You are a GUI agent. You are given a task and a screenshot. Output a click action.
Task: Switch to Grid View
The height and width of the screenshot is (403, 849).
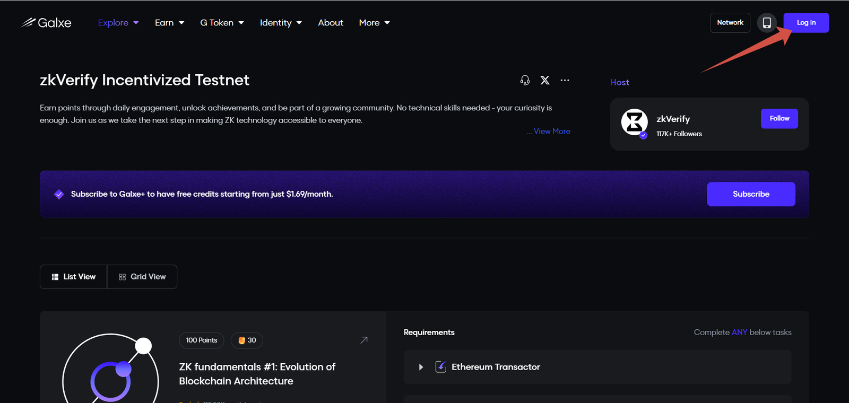[142, 277]
